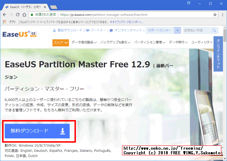Expand the ストア menu
The height and width of the screenshot is (161, 227).
pos(61,43)
